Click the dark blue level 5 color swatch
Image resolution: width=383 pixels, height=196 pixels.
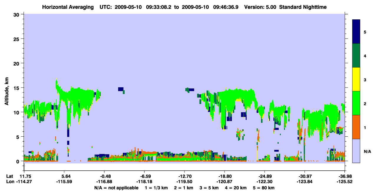(x=356, y=32)
